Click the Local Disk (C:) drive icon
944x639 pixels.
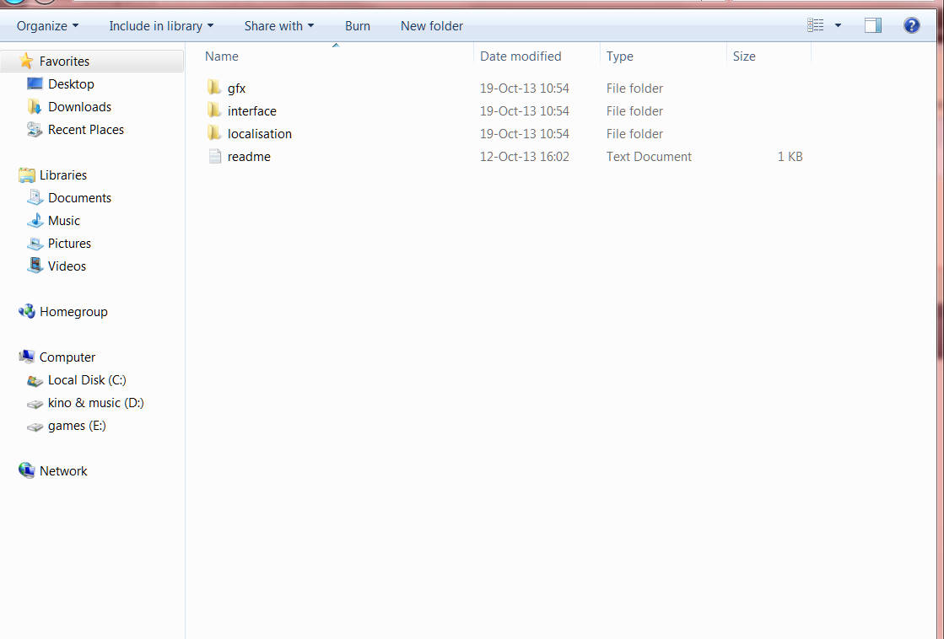point(35,381)
